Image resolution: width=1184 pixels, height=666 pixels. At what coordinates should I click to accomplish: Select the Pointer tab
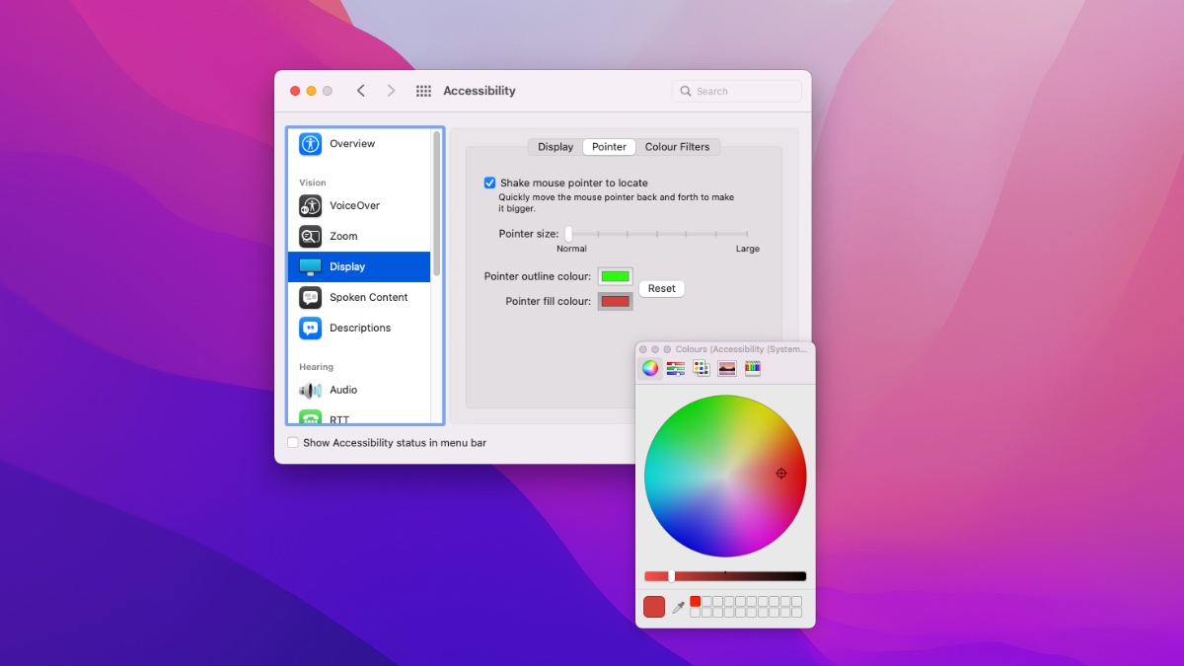[x=608, y=146]
